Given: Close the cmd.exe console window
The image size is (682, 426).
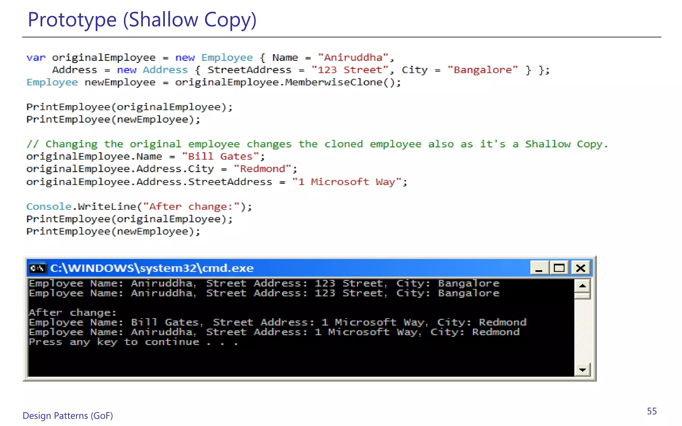Looking at the screenshot, I should [x=580, y=268].
